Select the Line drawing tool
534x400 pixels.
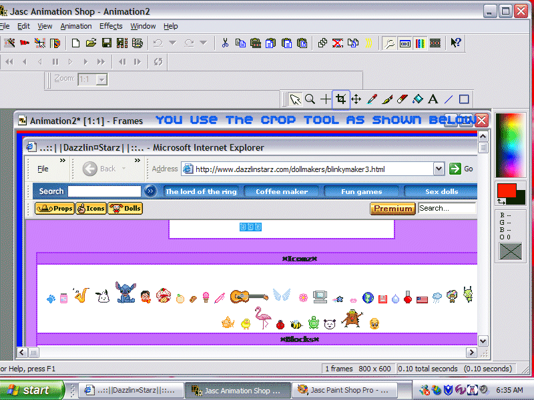[x=449, y=99]
